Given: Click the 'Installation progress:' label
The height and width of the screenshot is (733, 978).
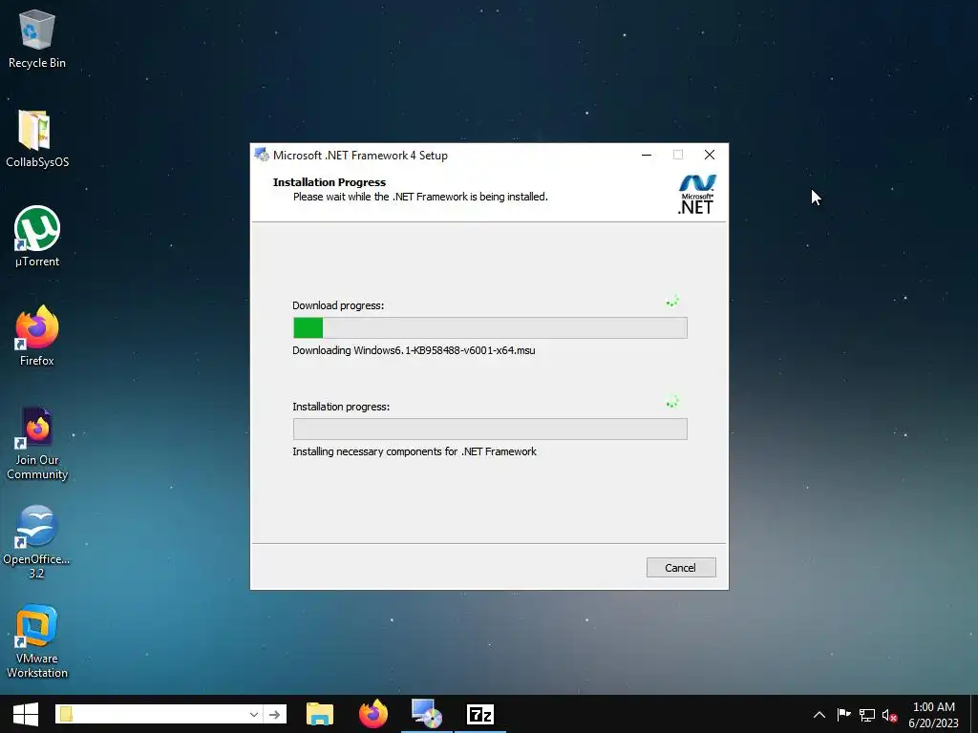Looking at the screenshot, I should click(x=341, y=407).
